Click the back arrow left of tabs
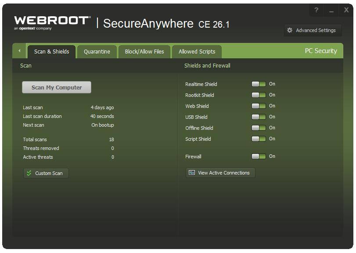 point(19,51)
